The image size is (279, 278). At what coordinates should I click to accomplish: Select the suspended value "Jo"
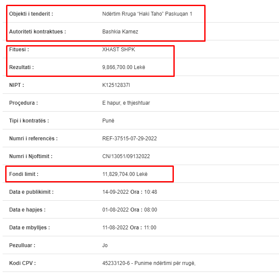click(x=105, y=245)
